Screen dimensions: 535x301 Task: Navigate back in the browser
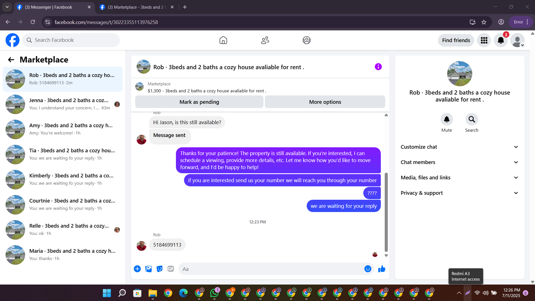(x=8, y=22)
